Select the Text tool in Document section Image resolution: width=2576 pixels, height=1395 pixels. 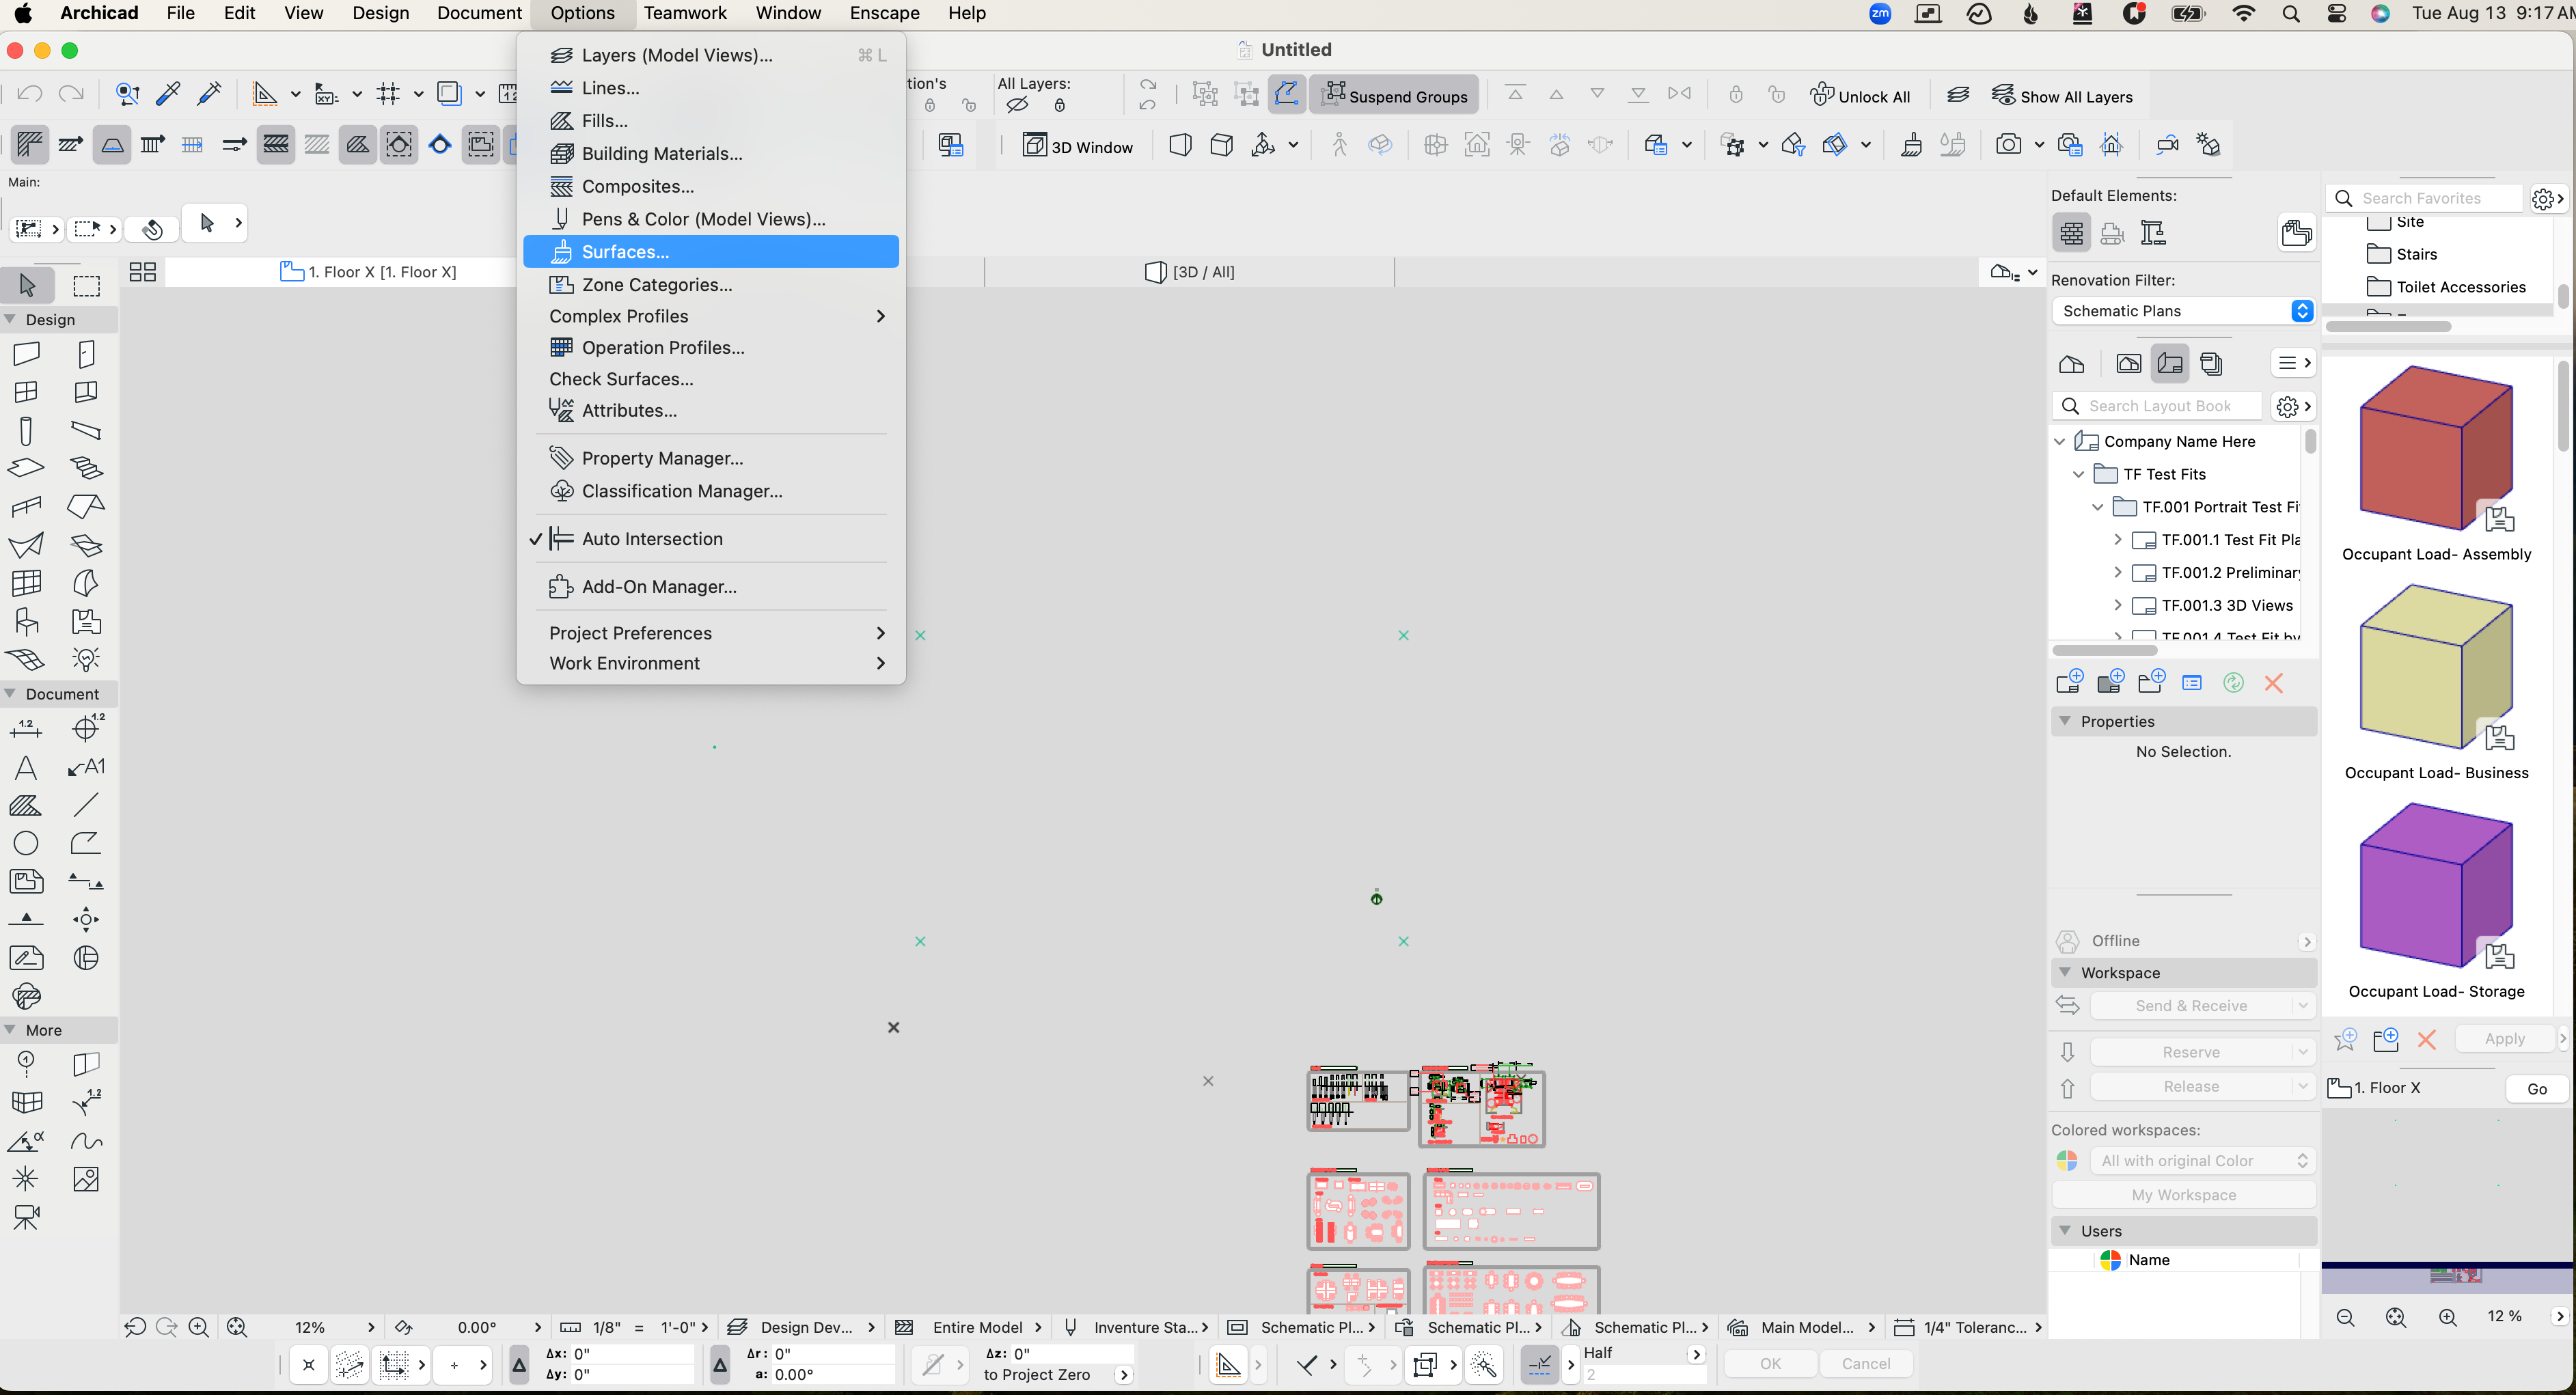point(26,767)
